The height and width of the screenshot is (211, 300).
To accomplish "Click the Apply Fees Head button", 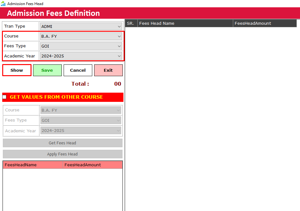I will click(x=62, y=154).
